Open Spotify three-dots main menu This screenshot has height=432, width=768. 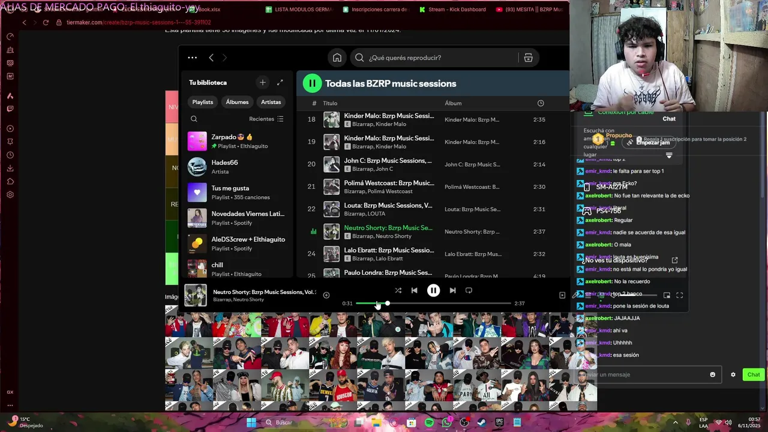tap(192, 58)
